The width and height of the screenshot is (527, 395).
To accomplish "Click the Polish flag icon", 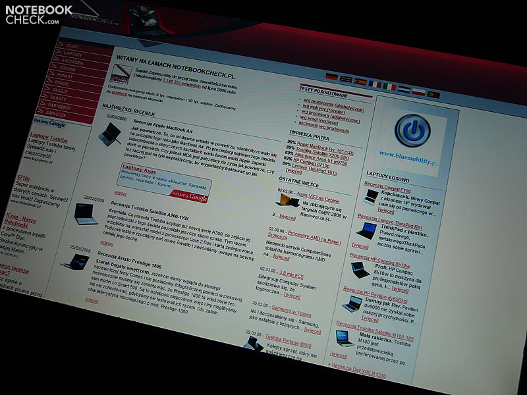I will [419, 92].
